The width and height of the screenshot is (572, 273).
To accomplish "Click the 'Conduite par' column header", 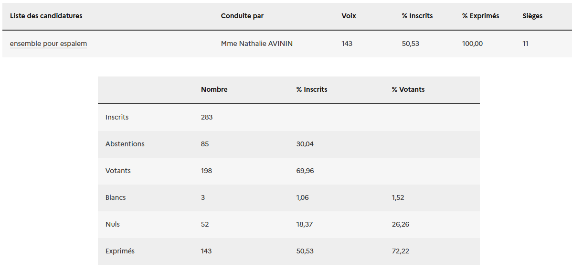I will (242, 16).
